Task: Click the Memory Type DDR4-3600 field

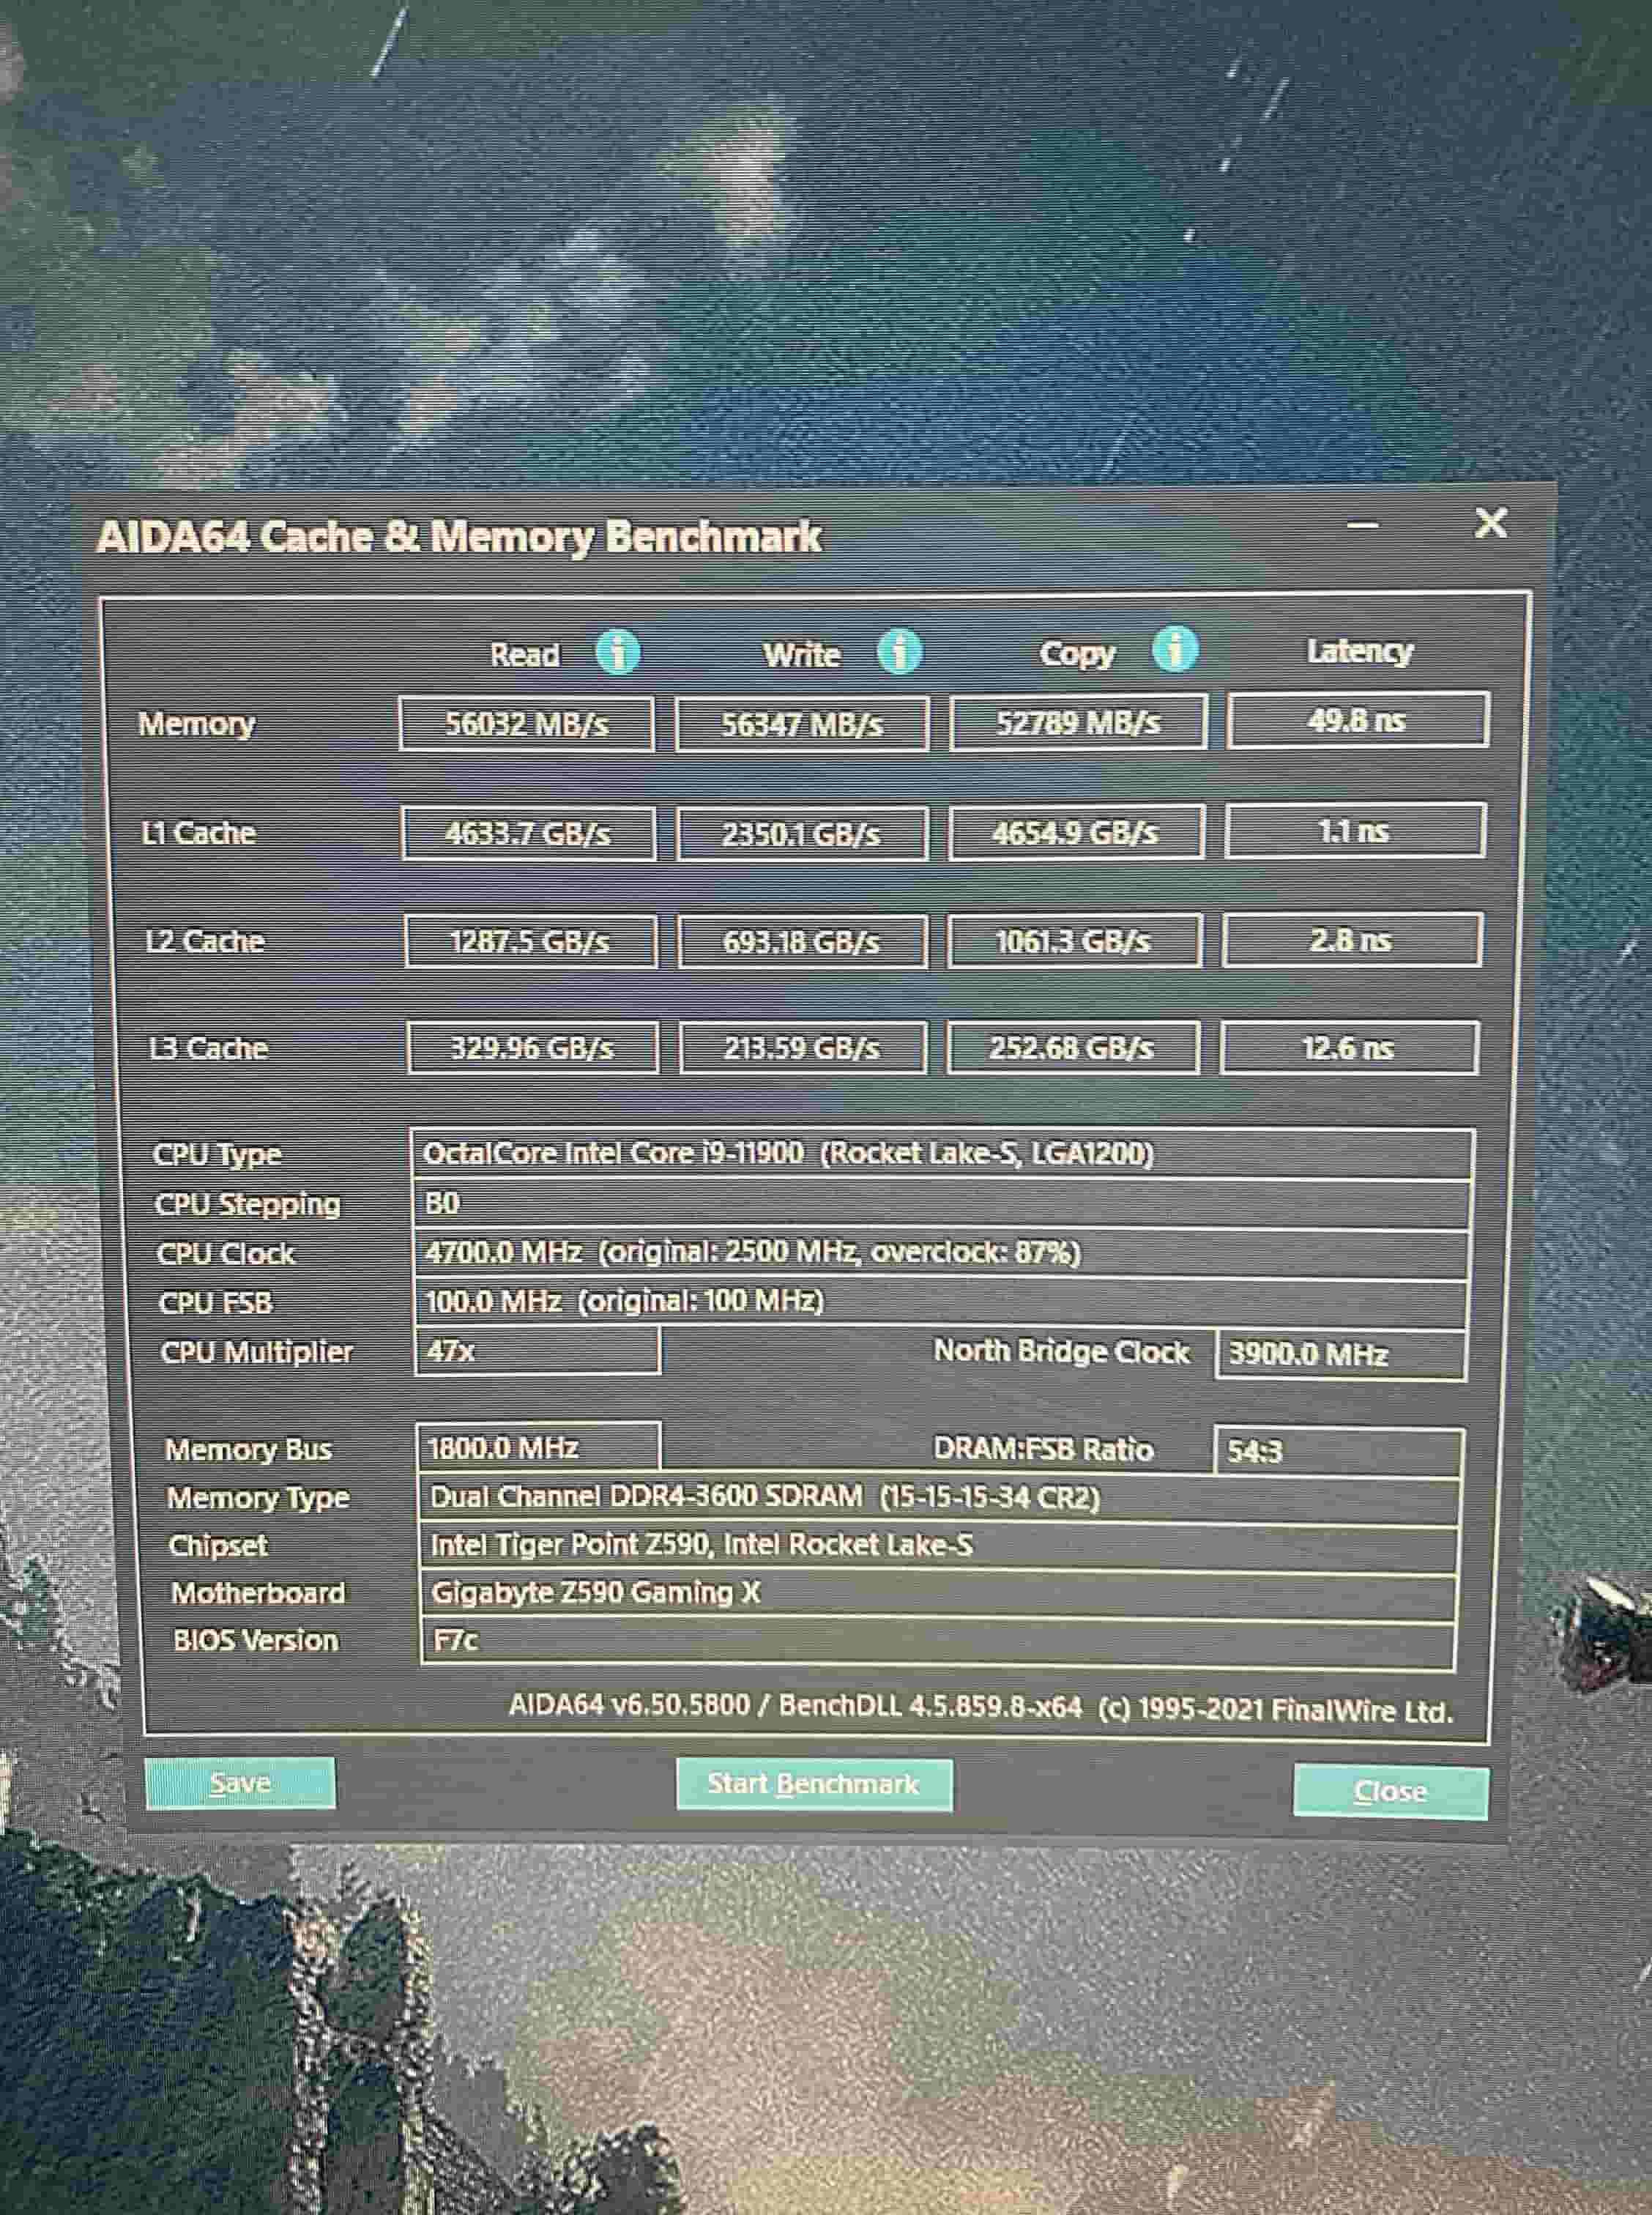Action: [938, 1498]
